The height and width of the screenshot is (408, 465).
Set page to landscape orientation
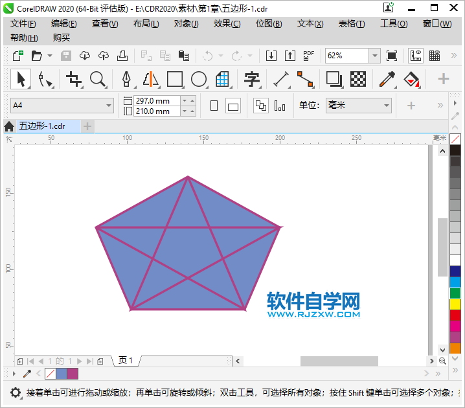point(233,106)
